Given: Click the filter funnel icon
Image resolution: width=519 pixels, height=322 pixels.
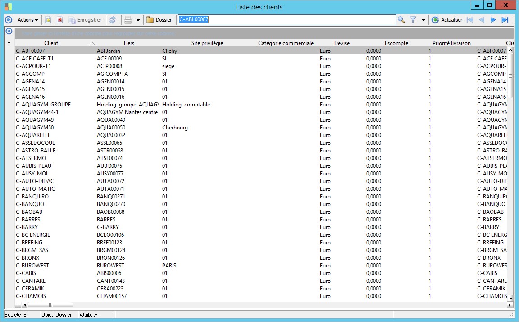Looking at the screenshot, I should [x=413, y=20].
